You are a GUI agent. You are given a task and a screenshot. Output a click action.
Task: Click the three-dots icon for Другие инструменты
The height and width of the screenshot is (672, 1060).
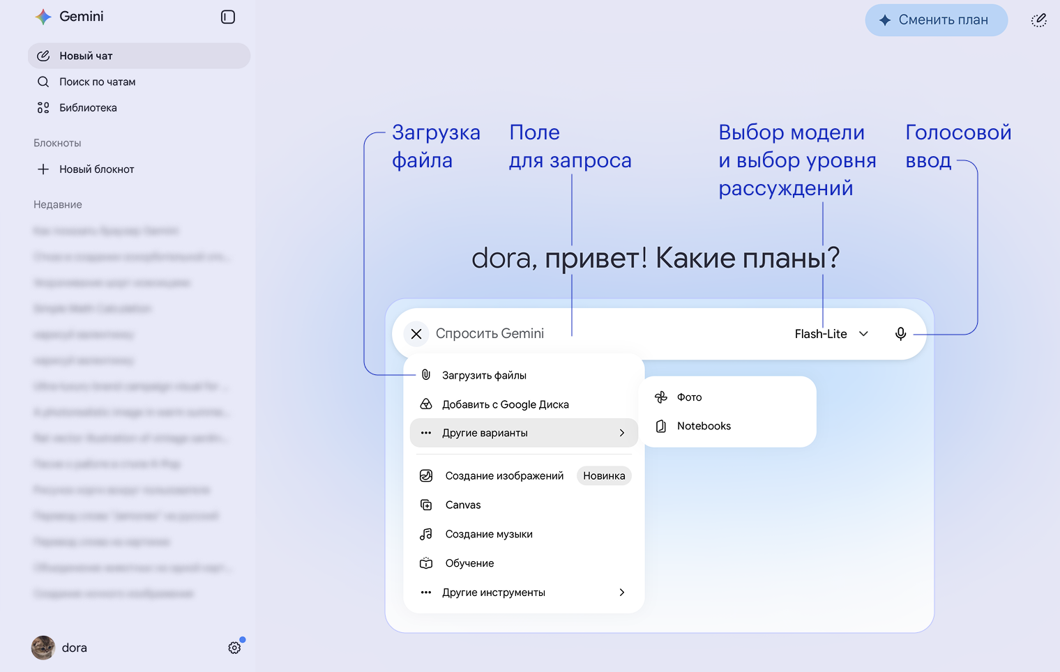tap(426, 593)
